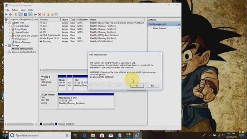This screenshot has height=139, width=247.
Task: Click the Forward arrow in the toolbar
Action: point(10,15)
